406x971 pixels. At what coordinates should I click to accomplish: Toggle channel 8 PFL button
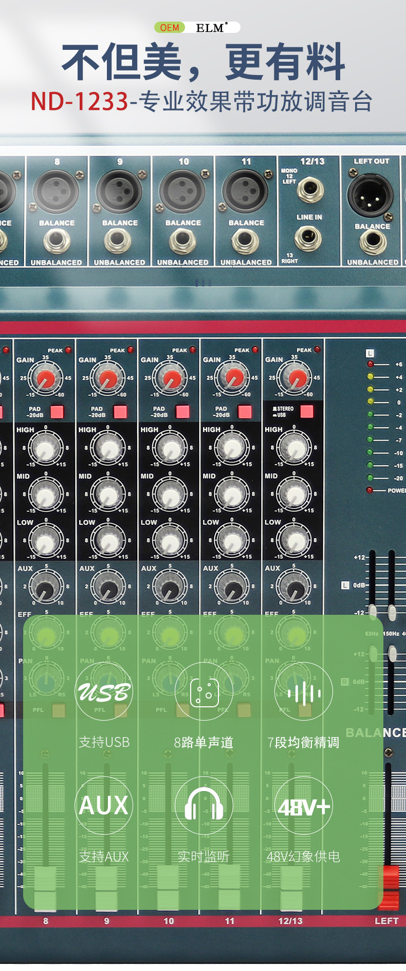click(58, 710)
